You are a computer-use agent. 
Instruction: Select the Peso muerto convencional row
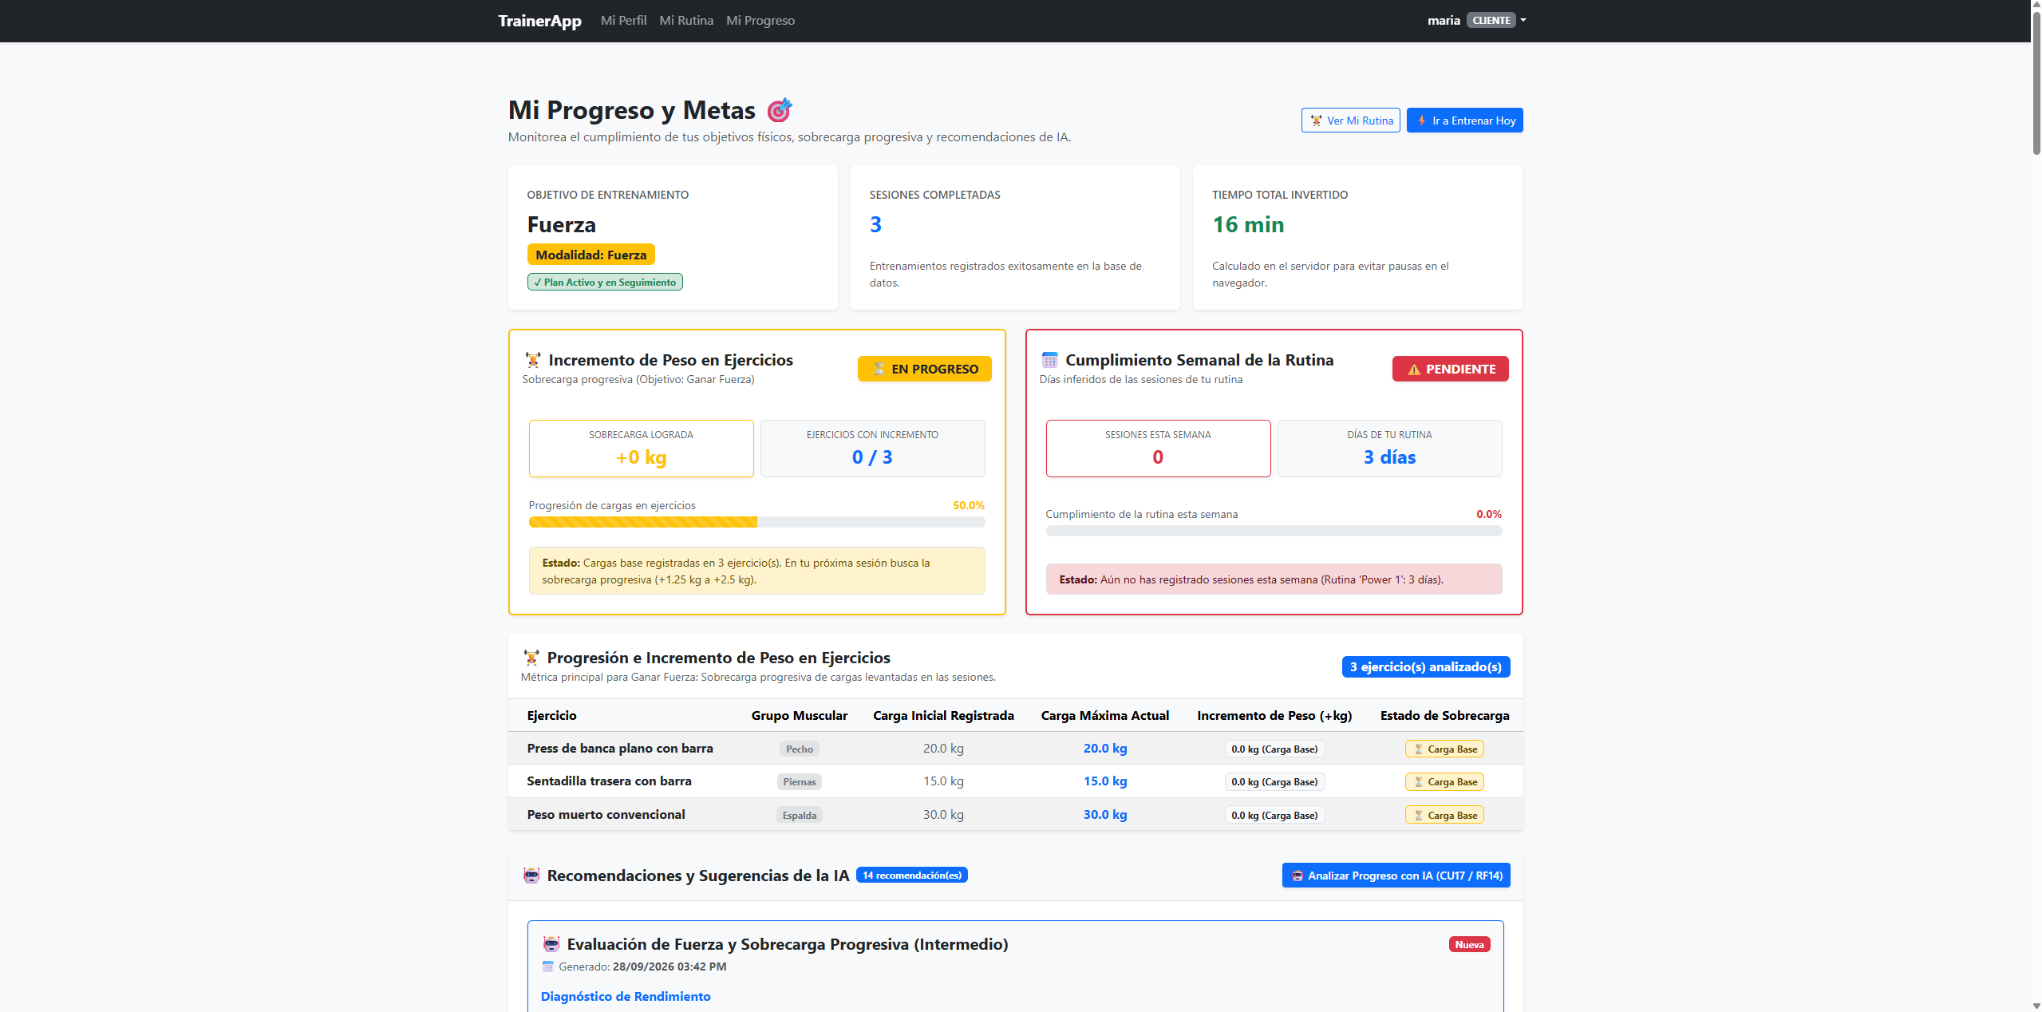1015,815
